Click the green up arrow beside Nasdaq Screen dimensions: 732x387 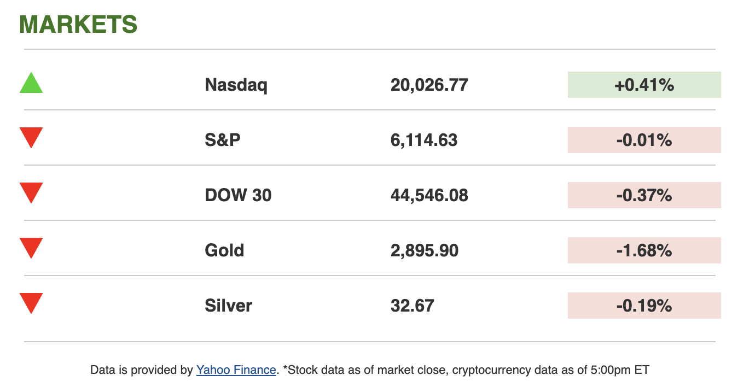click(x=31, y=84)
